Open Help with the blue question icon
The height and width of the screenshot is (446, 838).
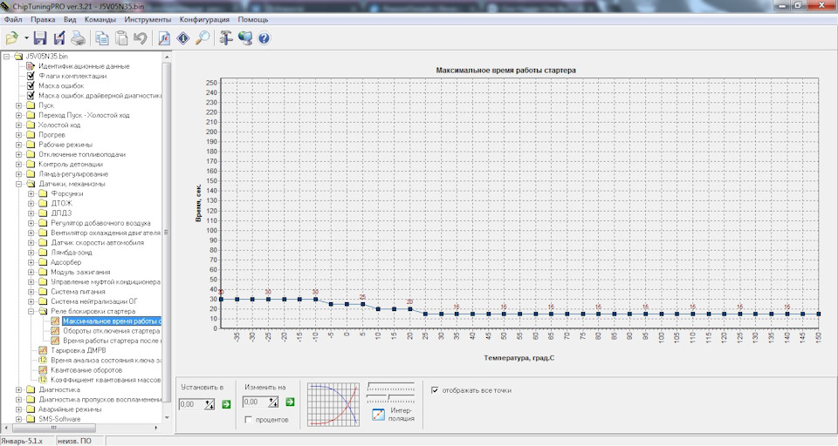[x=264, y=38]
